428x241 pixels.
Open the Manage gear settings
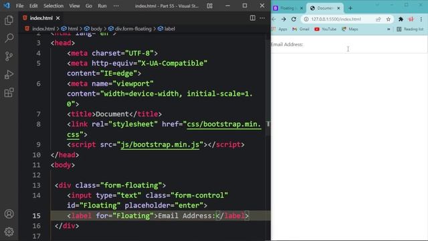click(x=9, y=232)
